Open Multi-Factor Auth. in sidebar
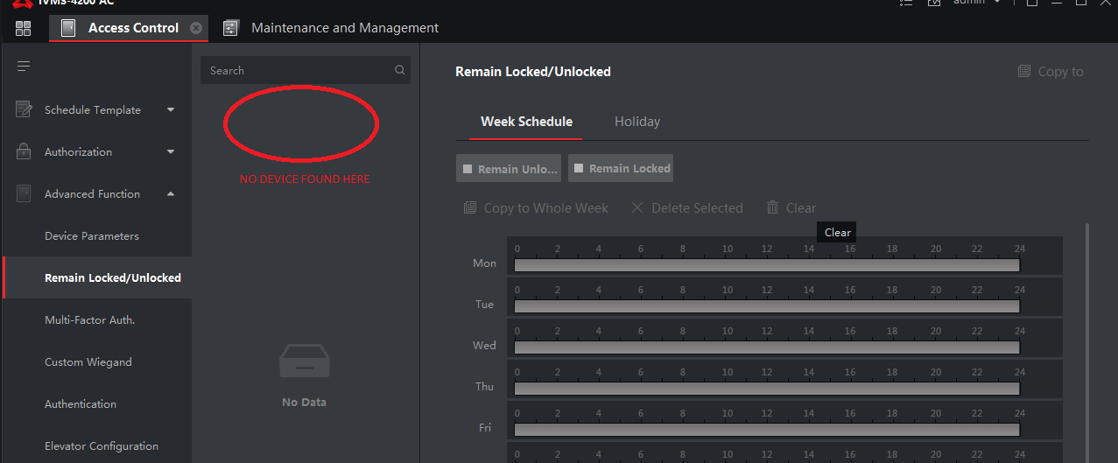This screenshot has width=1118, height=463. [x=89, y=319]
